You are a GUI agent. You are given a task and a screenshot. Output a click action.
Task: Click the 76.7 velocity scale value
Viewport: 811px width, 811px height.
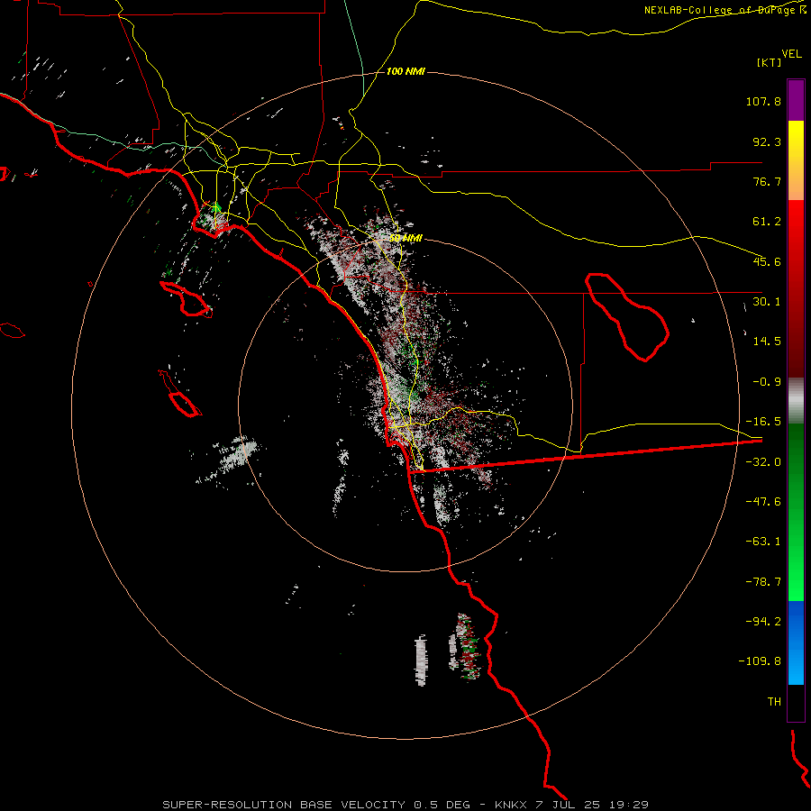[x=767, y=181]
